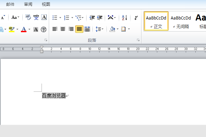Apply yellow text highlight color
The image size is (206, 137).
click(12, 29)
